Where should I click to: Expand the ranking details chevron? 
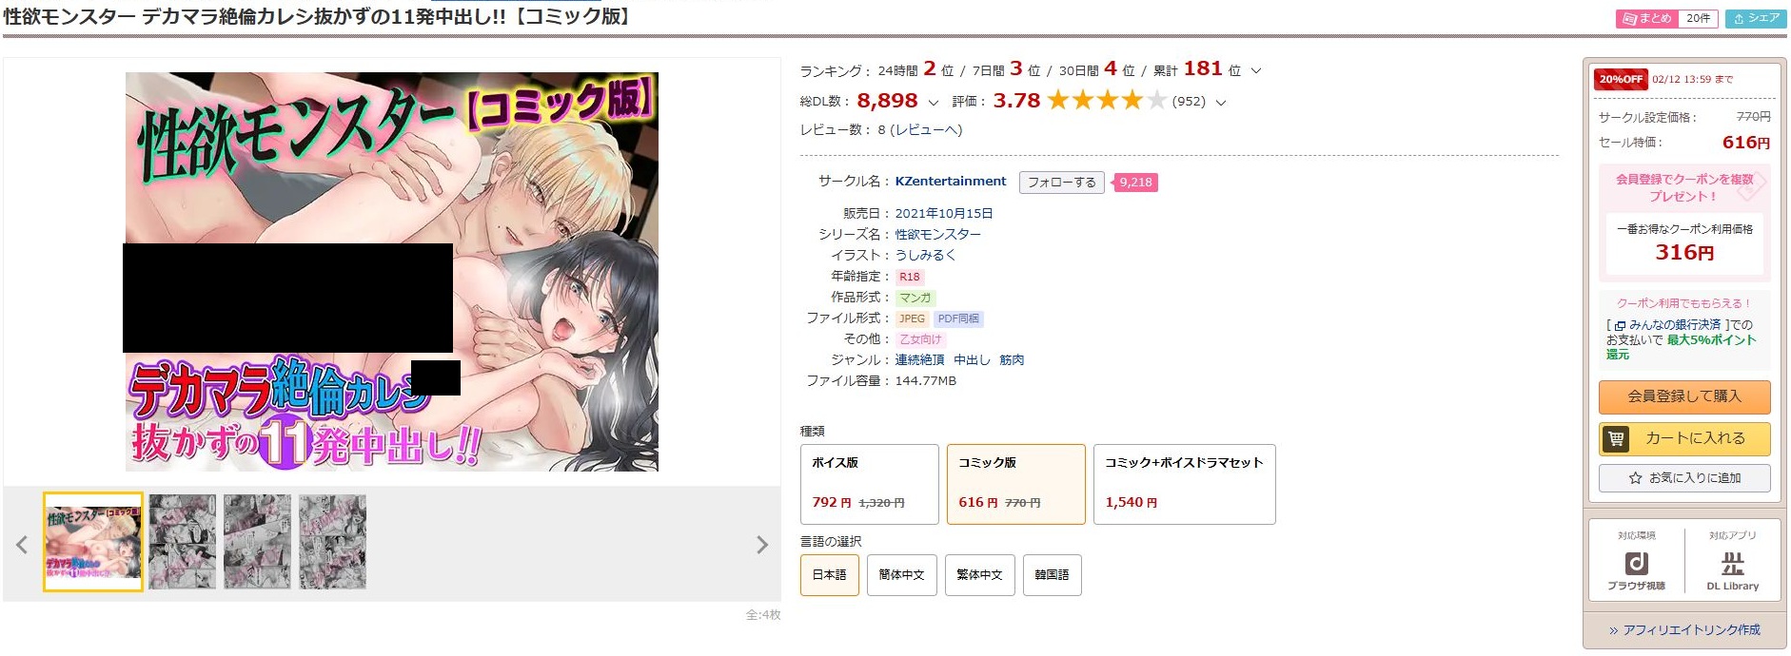click(x=1256, y=71)
